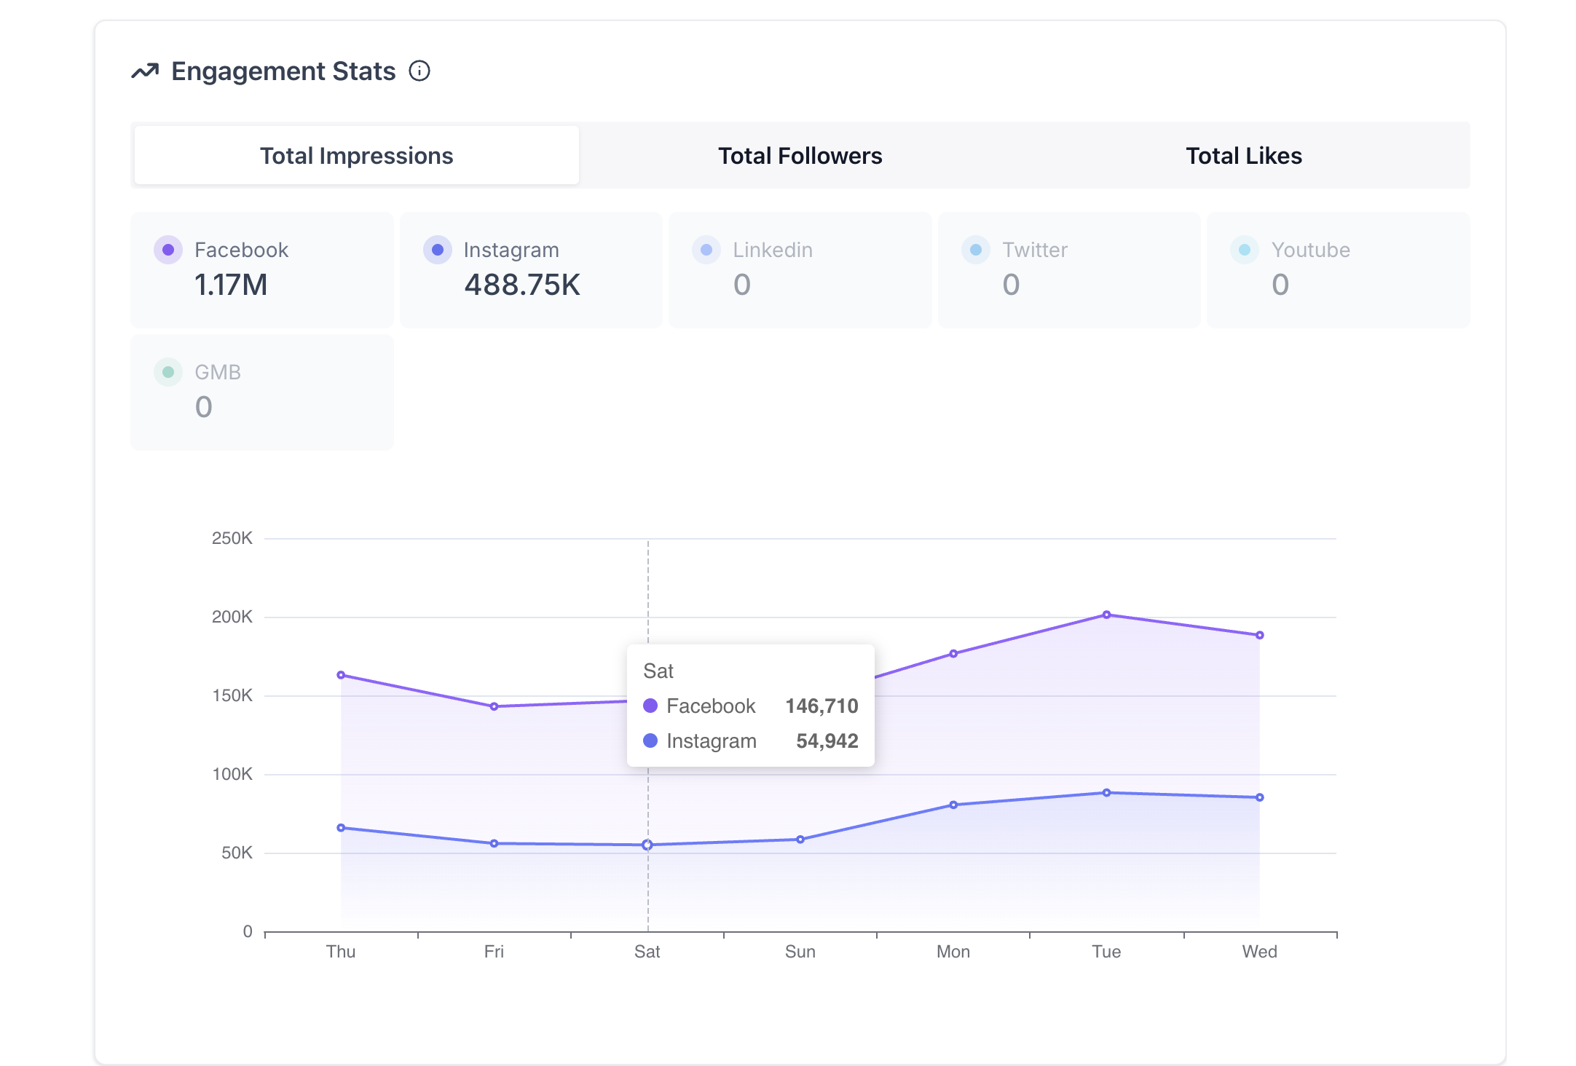Viewport: 1576px width, 1066px height.
Task: Switch to the Total Followers tab
Action: point(800,156)
